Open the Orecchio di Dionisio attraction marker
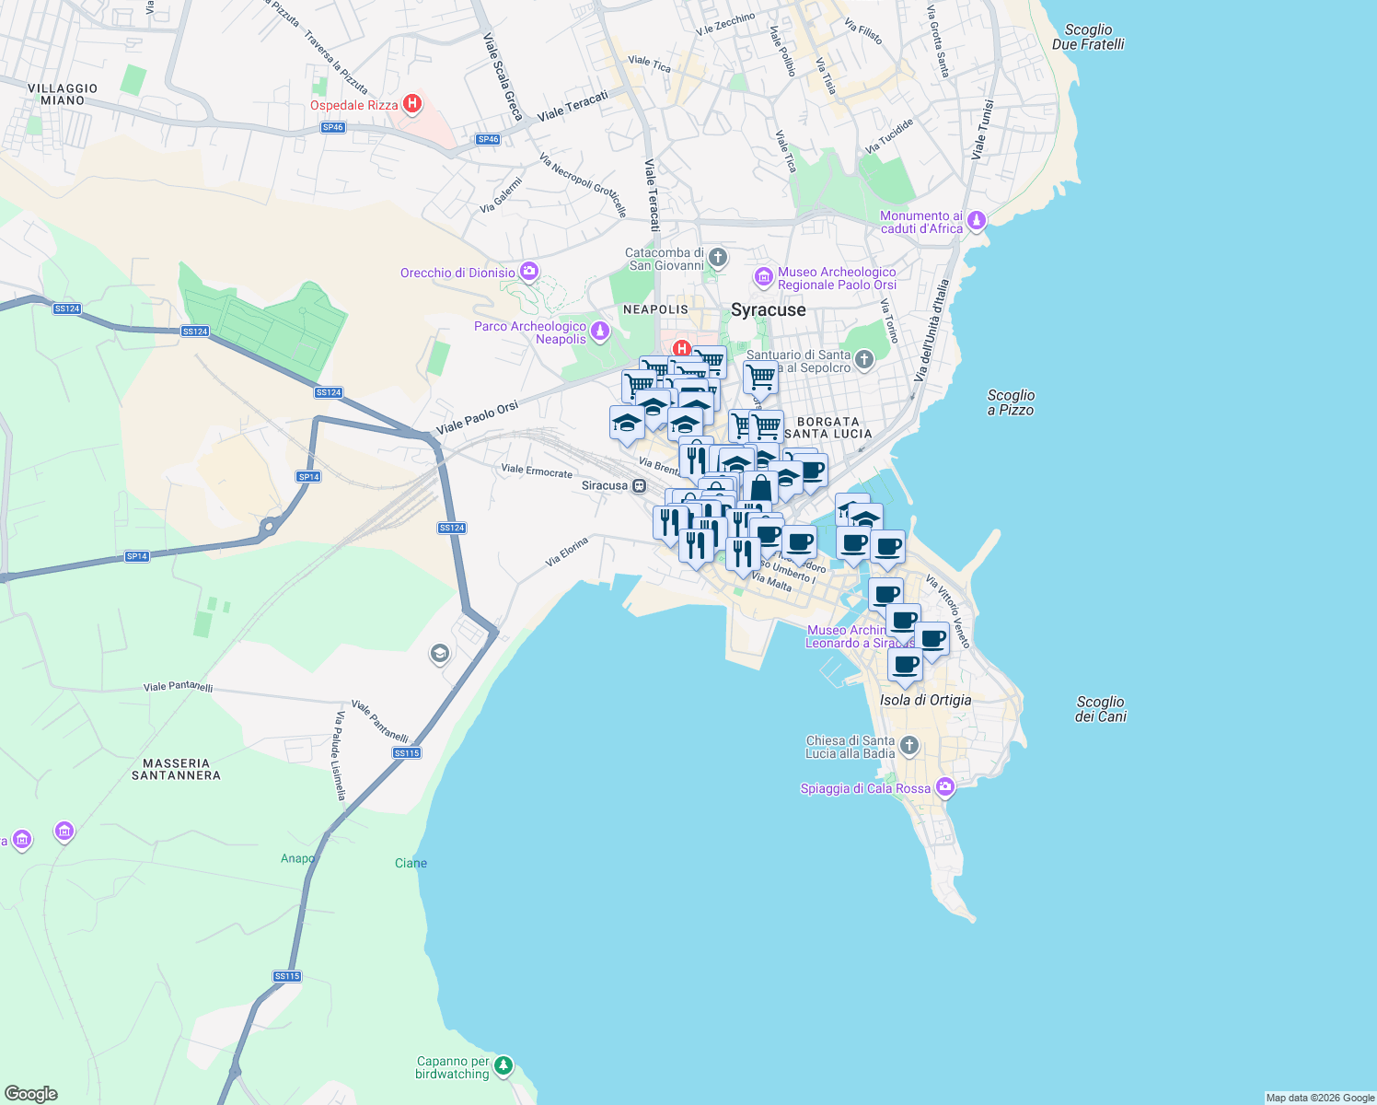Image resolution: width=1377 pixels, height=1105 pixels. [x=528, y=272]
